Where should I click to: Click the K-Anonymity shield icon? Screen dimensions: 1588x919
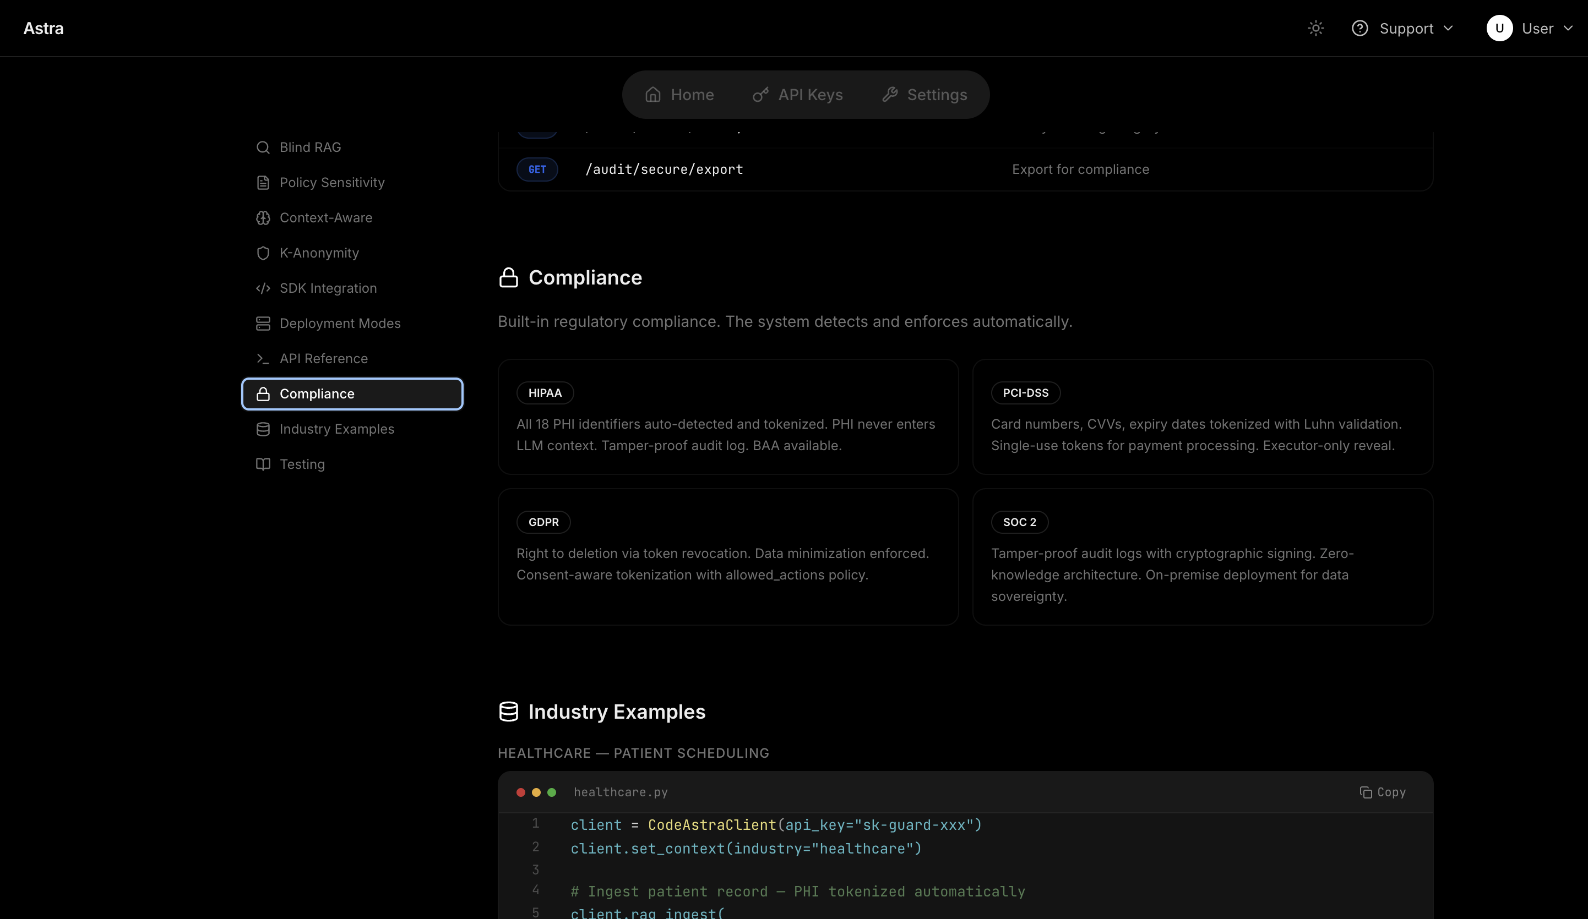point(263,253)
